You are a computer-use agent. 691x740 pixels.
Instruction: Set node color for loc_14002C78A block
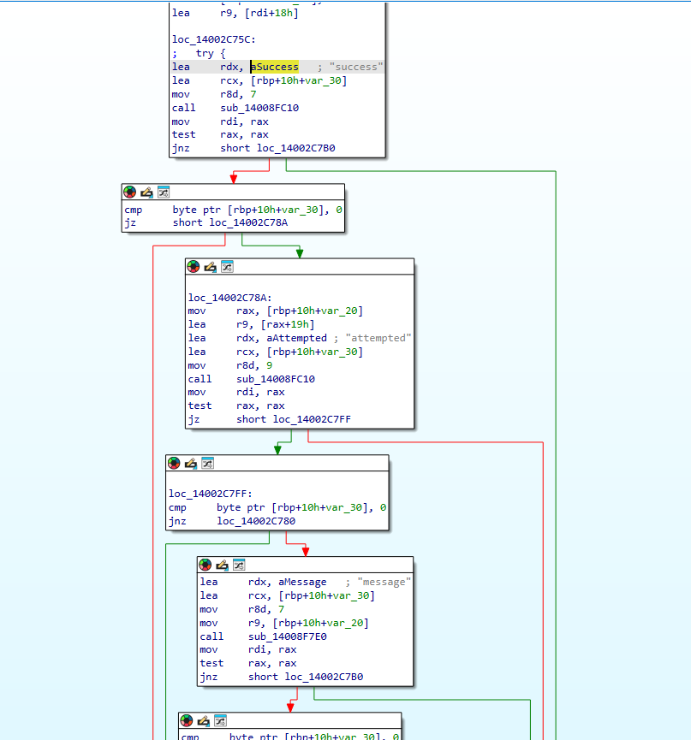tap(194, 267)
